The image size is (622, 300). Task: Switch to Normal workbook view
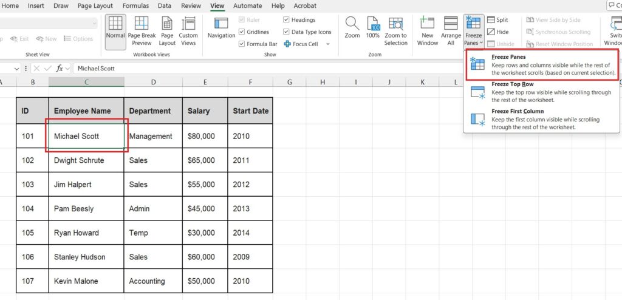coord(115,32)
